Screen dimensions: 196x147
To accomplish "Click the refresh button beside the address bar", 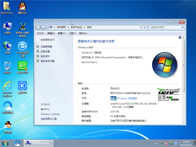I will coord(145,27).
